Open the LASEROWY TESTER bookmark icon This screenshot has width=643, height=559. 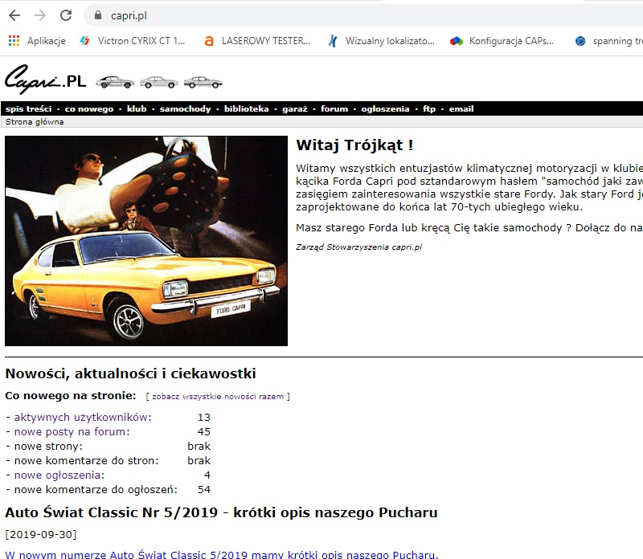click(x=209, y=41)
